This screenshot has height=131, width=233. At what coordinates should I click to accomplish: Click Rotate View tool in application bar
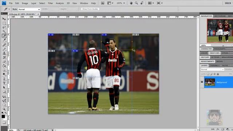click(x=142, y=3)
